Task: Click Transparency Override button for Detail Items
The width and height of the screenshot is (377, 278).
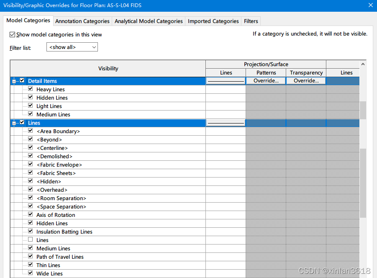Action: pos(306,81)
